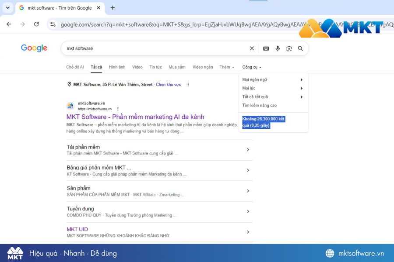Open 'Mua sắm' tab
This screenshot has height=262, width=394.
[177, 67]
